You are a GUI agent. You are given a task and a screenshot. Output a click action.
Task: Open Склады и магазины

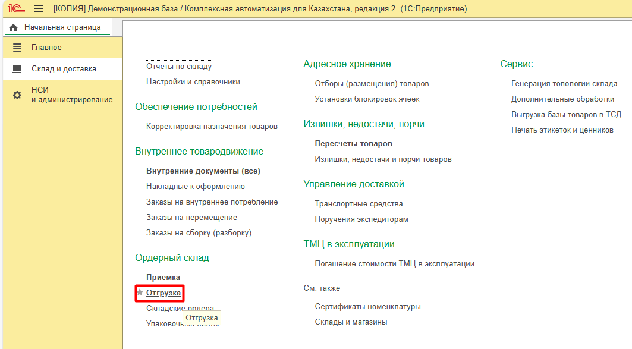click(351, 322)
